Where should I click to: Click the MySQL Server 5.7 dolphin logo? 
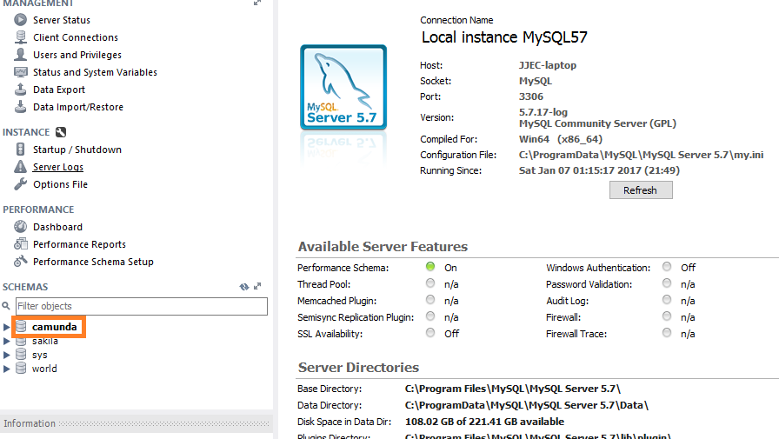(x=343, y=88)
